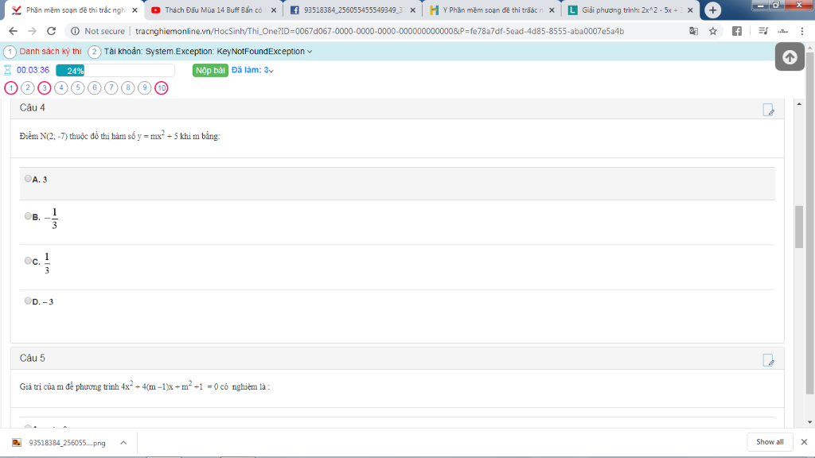Click the Câu 4 question text about N(2; -7)
Image resolution: width=815 pixels, height=458 pixels.
[120, 136]
